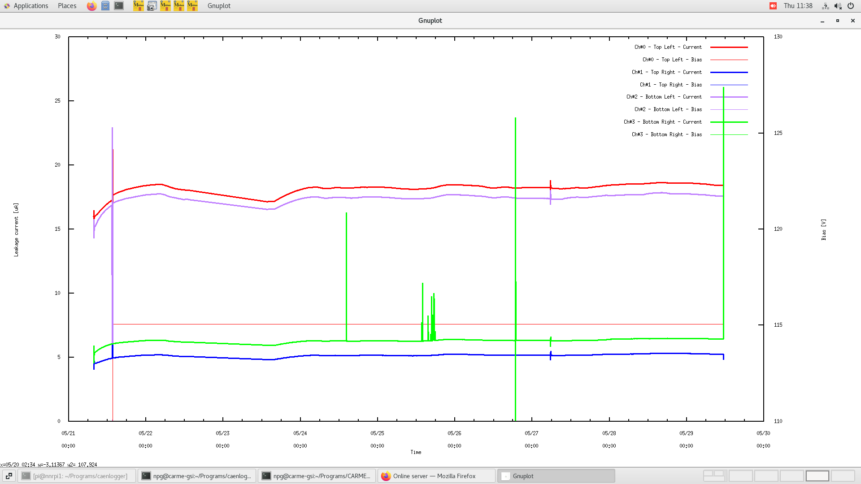Open the keyboard input indicator dropdown
The width and height of the screenshot is (861, 484).
tap(825, 6)
